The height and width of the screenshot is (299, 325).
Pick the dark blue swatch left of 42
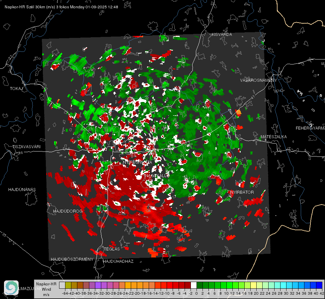coord(319,285)
